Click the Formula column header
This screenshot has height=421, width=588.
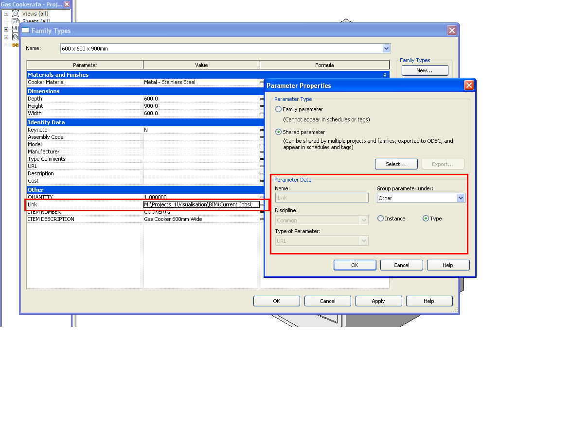324,65
